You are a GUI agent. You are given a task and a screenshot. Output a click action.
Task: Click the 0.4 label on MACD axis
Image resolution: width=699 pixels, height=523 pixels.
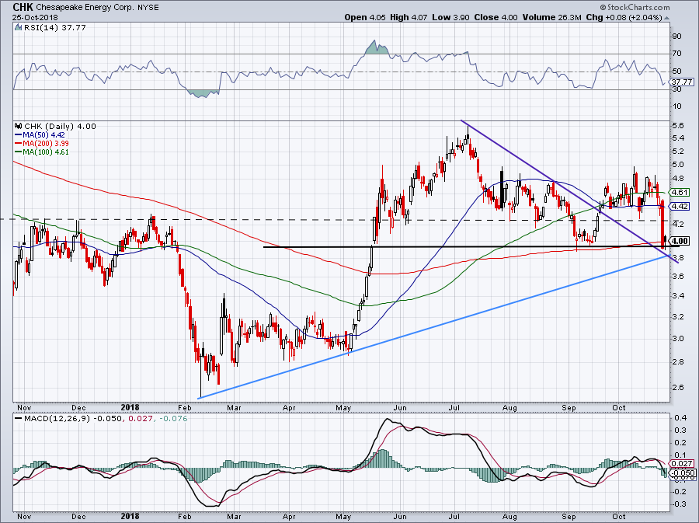680,418
